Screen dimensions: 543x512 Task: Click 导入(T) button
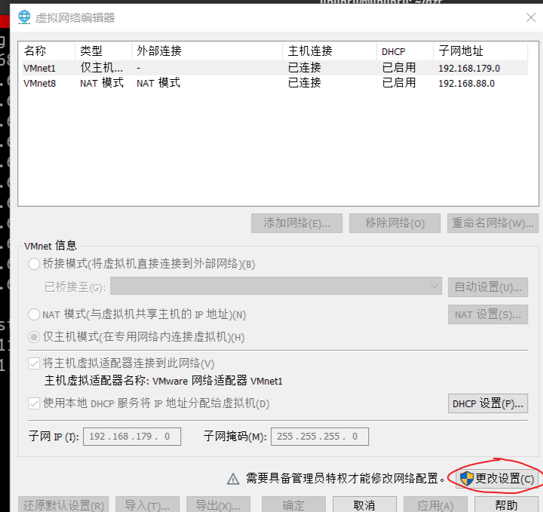click(148, 505)
